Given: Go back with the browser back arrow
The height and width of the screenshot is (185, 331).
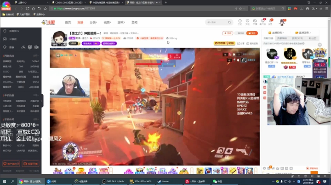Looking at the screenshot, I should (x=16, y=9).
